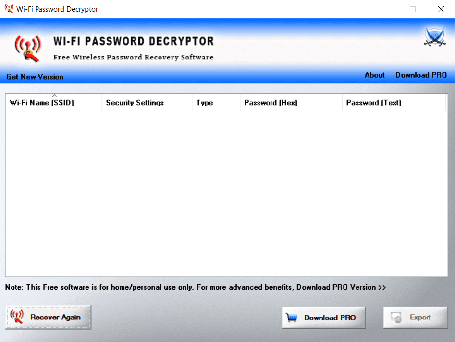Image resolution: width=455 pixels, height=342 pixels.
Task: Click the empty Wi-Fi results list area
Action: point(226,192)
